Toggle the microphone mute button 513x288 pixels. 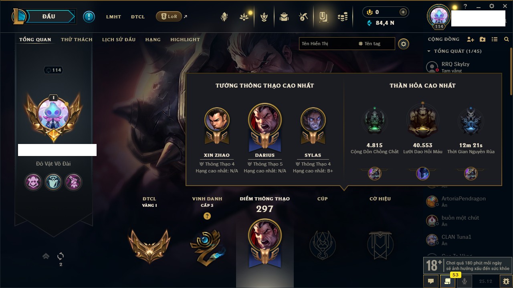point(465,281)
